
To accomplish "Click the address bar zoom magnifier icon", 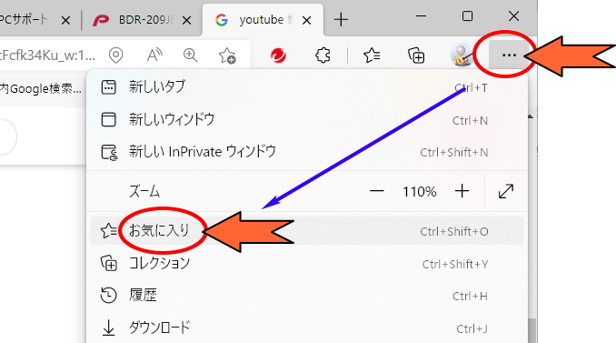I will [x=191, y=55].
